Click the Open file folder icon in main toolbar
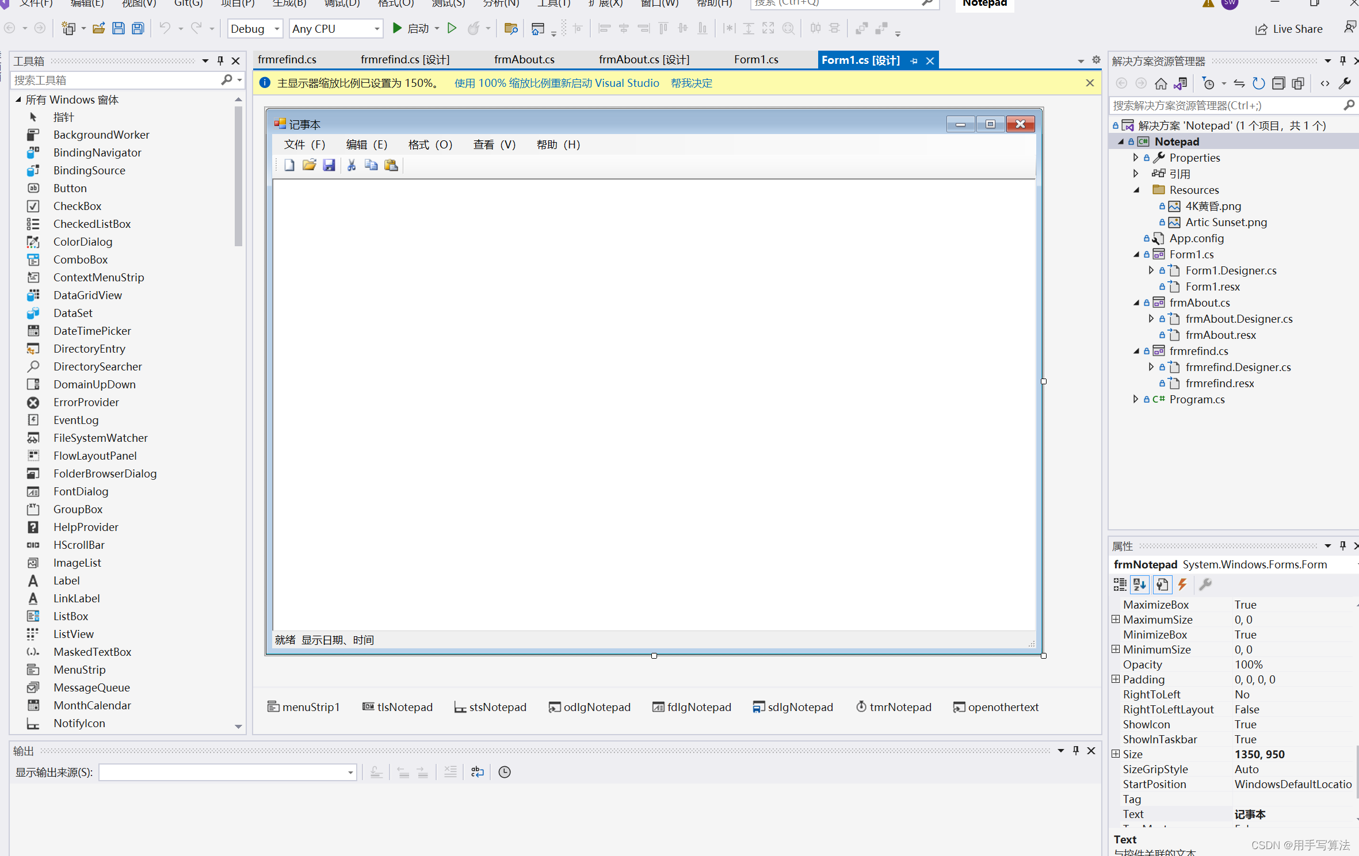 click(99, 28)
